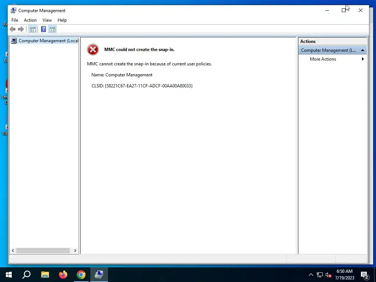Click the tree pane horizontal scrollbar thumb
Viewport: 376px width, 282px height.
tap(43, 250)
